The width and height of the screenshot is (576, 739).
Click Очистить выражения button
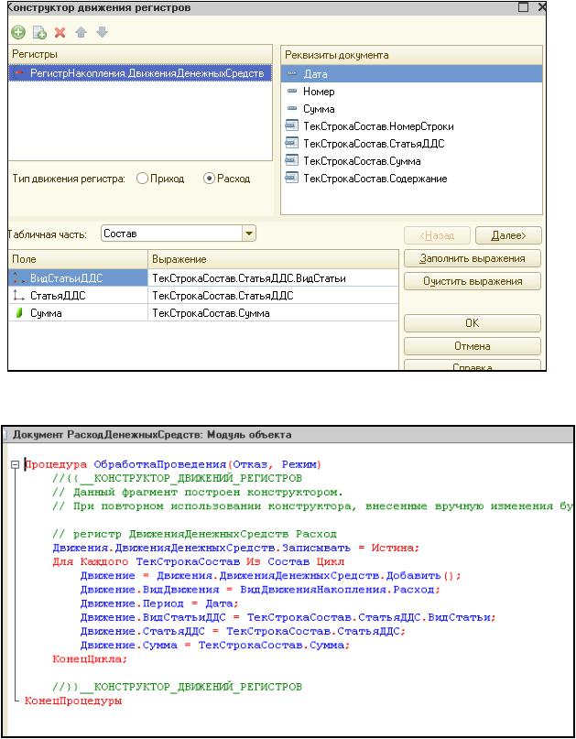pyautogui.click(x=473, y=281)
